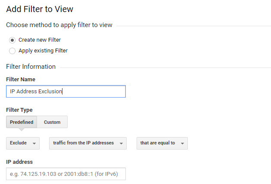
Task: Click the arrow icon beside that are equal to
Action: [182, 144]
